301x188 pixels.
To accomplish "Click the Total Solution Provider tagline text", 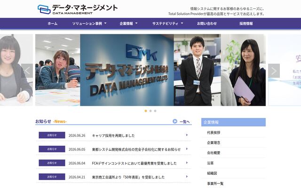I will point(216,14).
